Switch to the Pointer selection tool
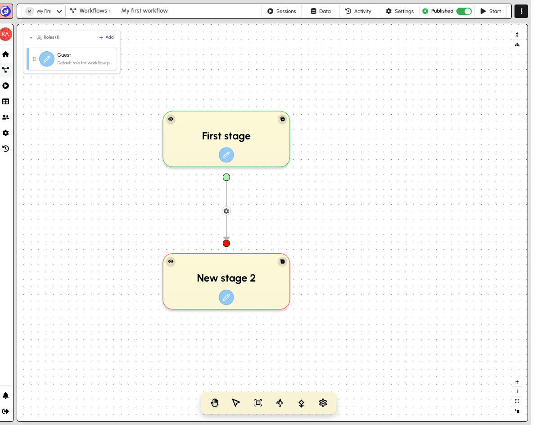Screen dimensions: 537x425 [x=236, y=403]
